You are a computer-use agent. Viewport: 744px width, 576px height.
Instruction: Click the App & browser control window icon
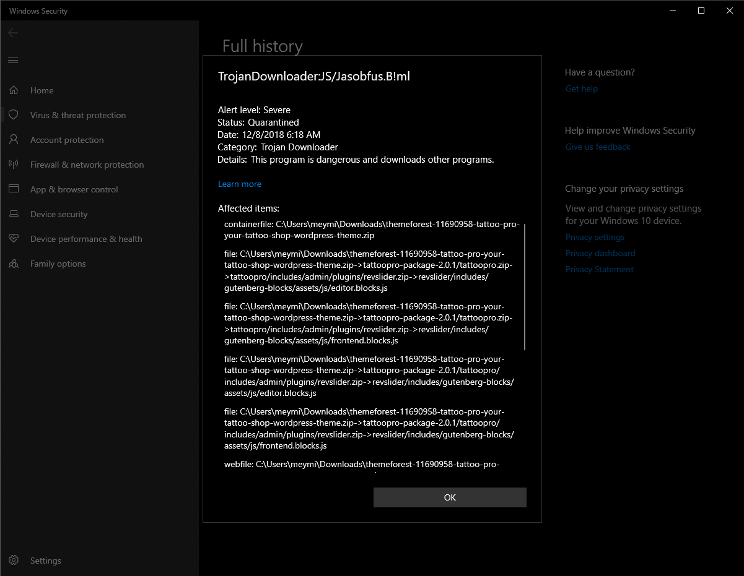click(14, 189)
